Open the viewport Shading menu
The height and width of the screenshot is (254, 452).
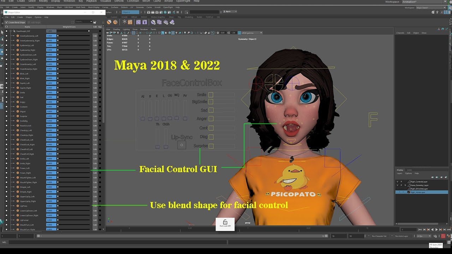[116, 29]
